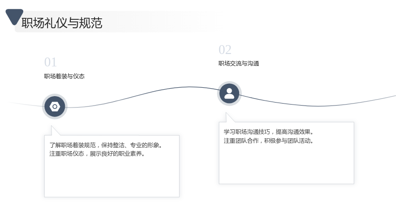
Task: Click the right callout pointer tail
Action: point(229,118)
